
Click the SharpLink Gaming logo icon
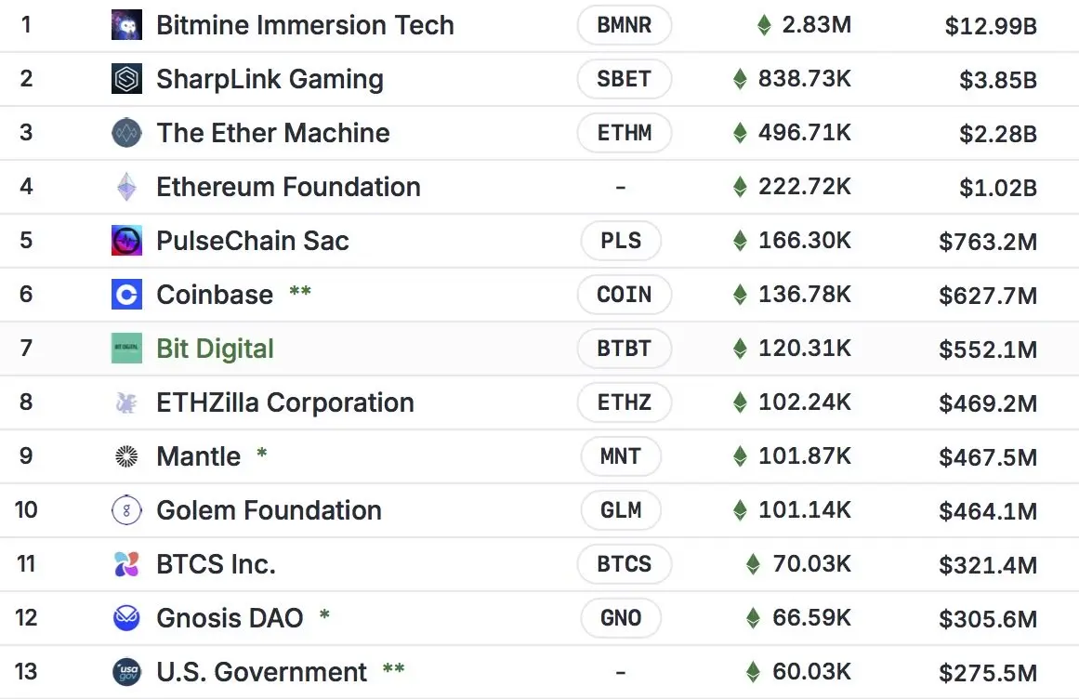coord(126,79)
